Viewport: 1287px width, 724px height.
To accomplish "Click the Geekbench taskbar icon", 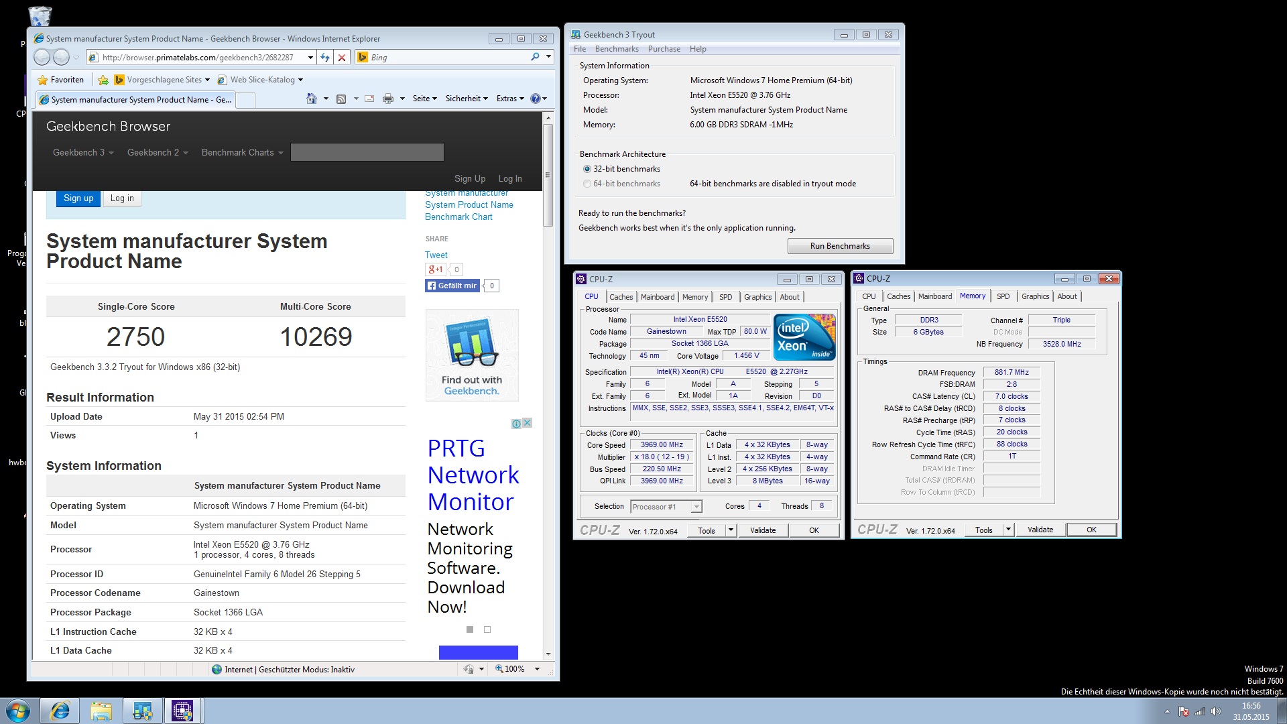I will [142, 711].
